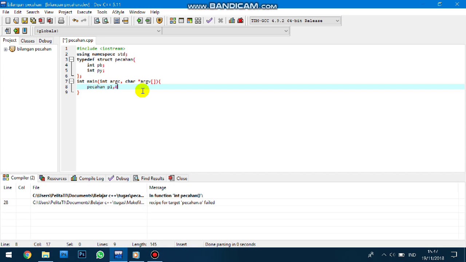Undo last edit with the undo arrow
This screenshot has height=262, width=466.
(x=75, y=21)
